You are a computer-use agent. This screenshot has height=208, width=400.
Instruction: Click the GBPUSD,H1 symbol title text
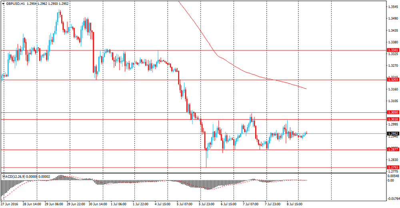[x=15, y=4]
